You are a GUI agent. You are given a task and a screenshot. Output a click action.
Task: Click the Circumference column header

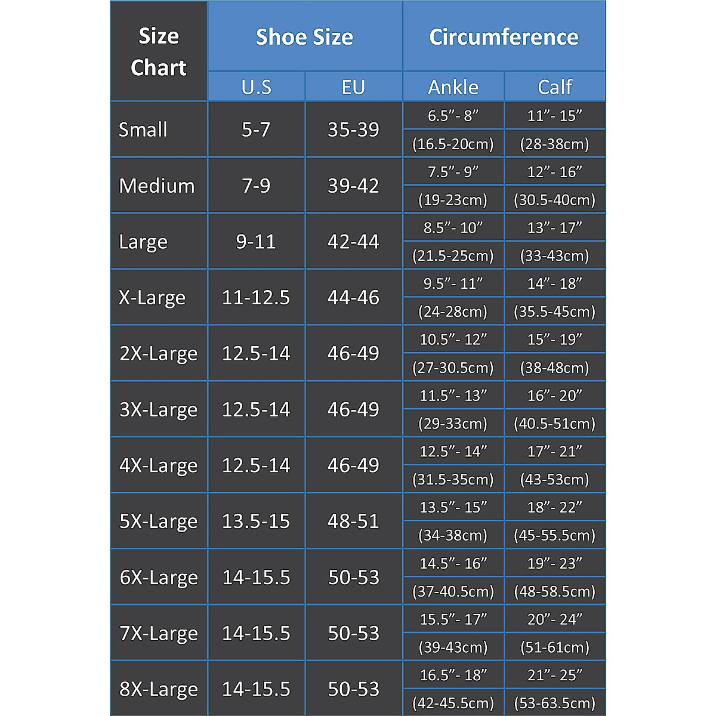click(504, 37)
